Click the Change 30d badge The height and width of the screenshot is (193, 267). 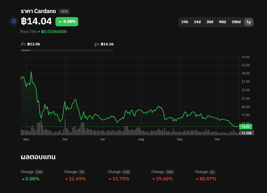170,172
